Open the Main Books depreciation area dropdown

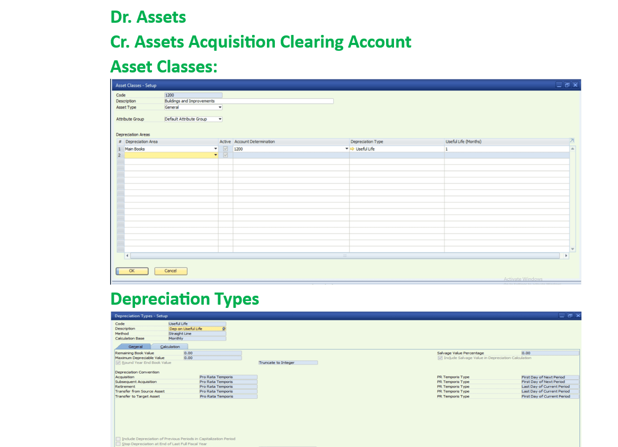click(216, 149)
